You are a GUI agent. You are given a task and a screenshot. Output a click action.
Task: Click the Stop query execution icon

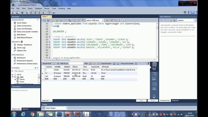click(x=65, y=20)
